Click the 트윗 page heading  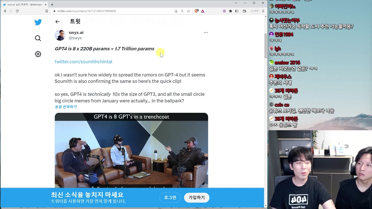tap(75, 21)
